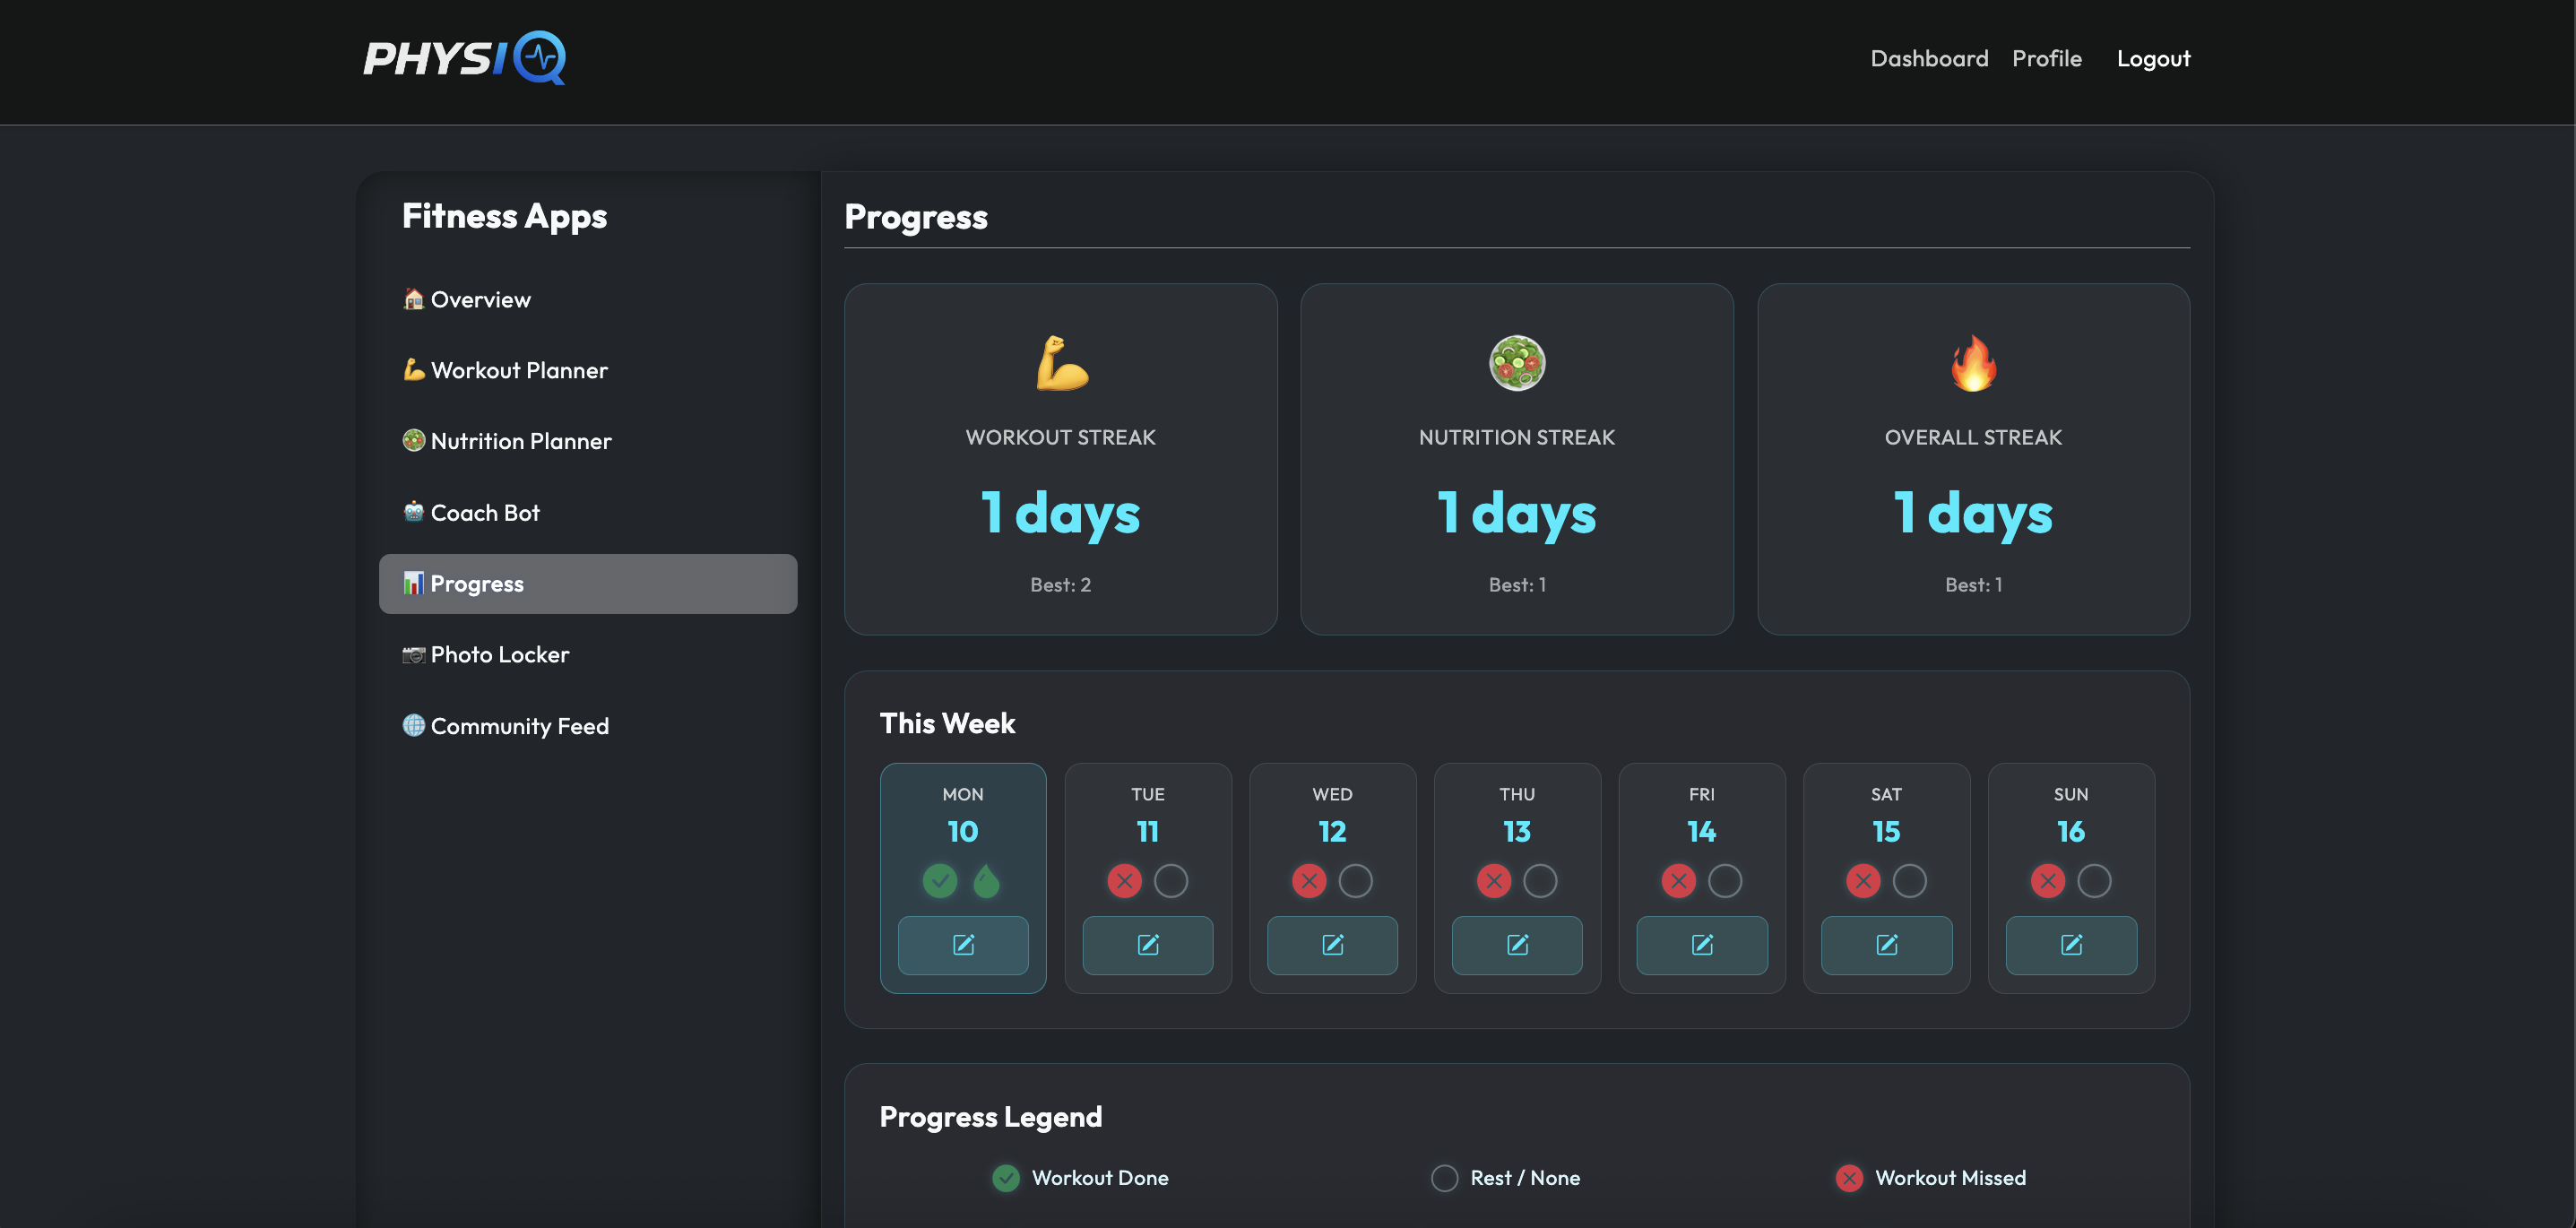Edit the entry for Saturday the 15th
Screen dimensions: 2576x1228
point(1886,945)
